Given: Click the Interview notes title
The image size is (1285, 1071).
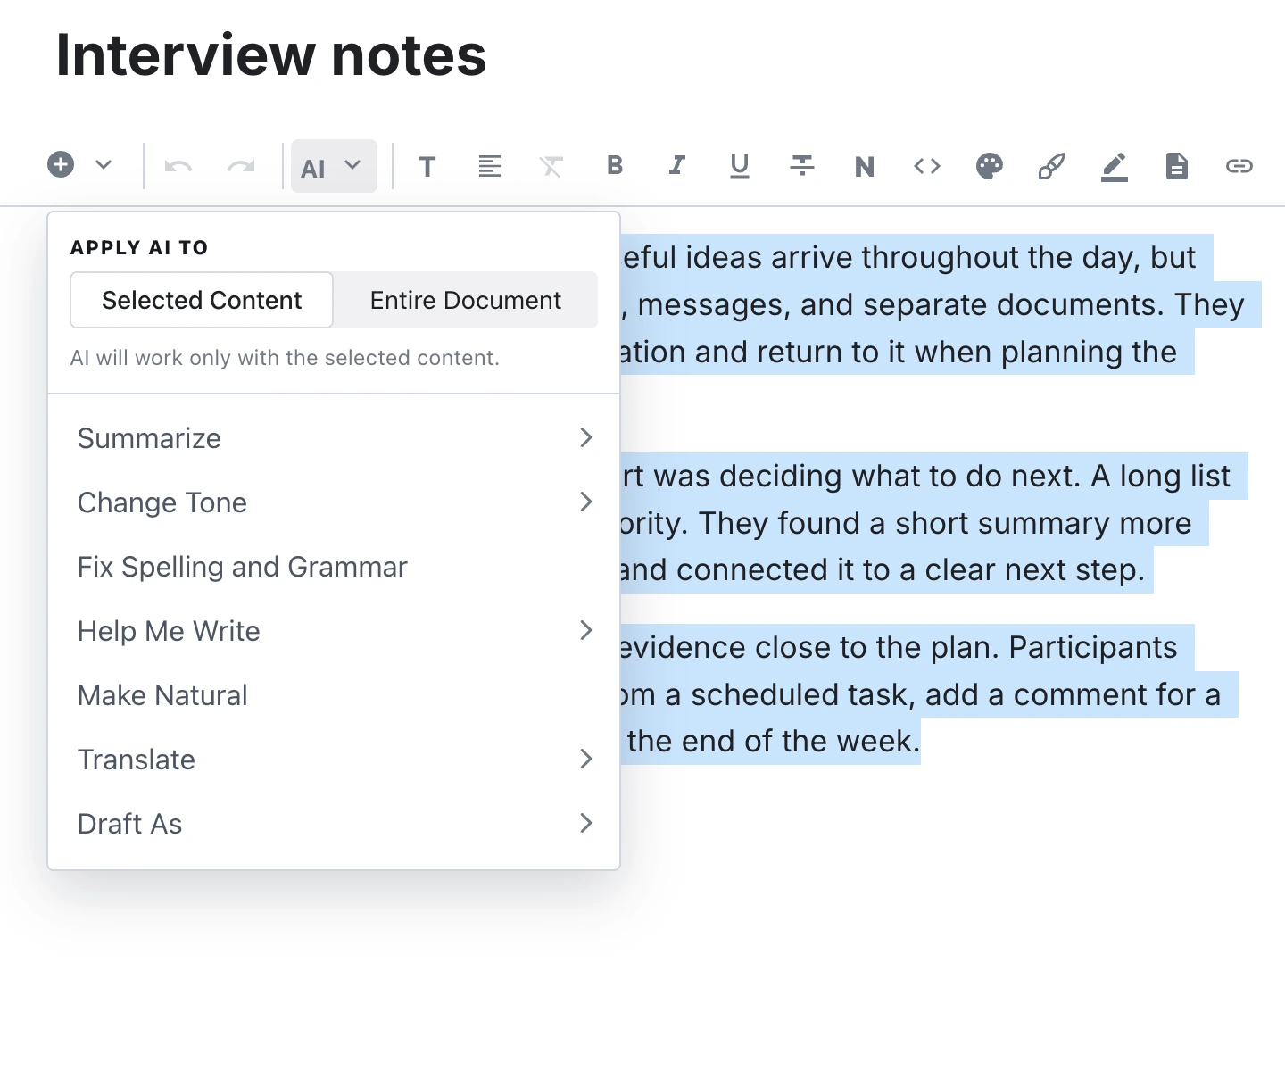Looking at the screenshot, I should tap(271, 55).
